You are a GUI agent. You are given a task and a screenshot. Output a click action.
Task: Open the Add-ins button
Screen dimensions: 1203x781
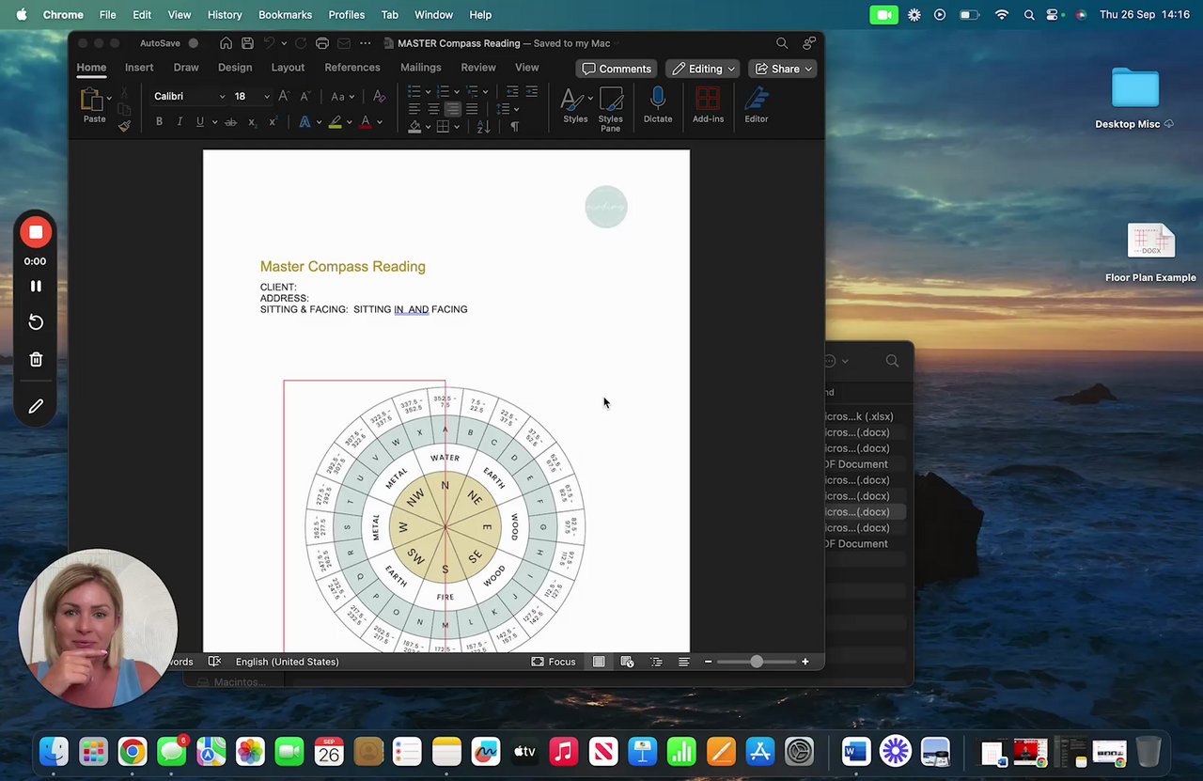[x=708, y=105]
